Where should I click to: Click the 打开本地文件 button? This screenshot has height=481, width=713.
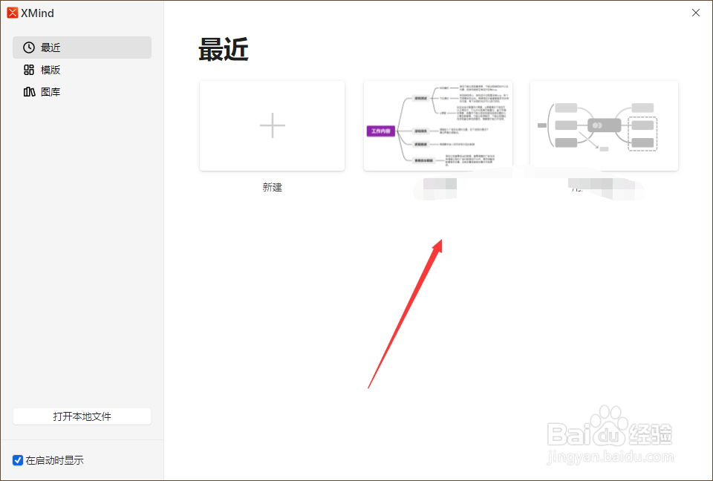click(82, 416)
